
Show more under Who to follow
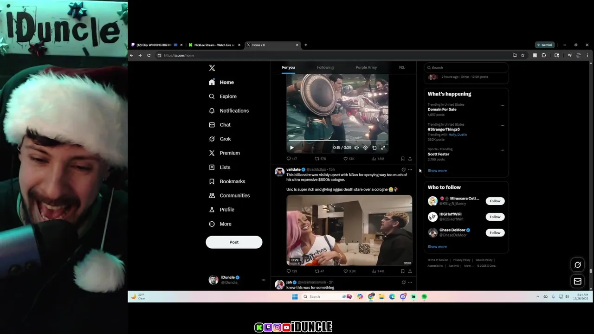[x=437, y=247]
